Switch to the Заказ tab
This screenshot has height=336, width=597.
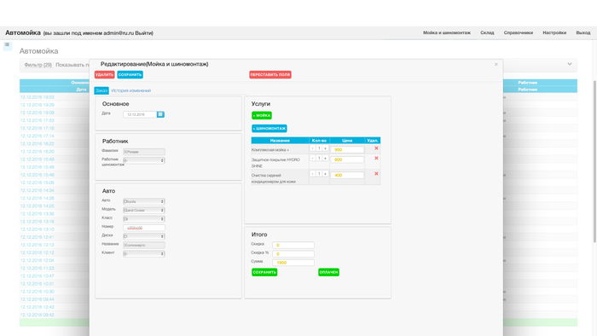click(101, 90)
